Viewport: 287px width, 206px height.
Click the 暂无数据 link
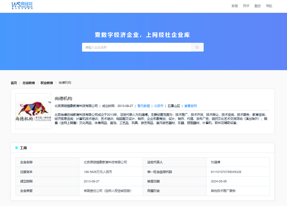(x=144, y=106)
